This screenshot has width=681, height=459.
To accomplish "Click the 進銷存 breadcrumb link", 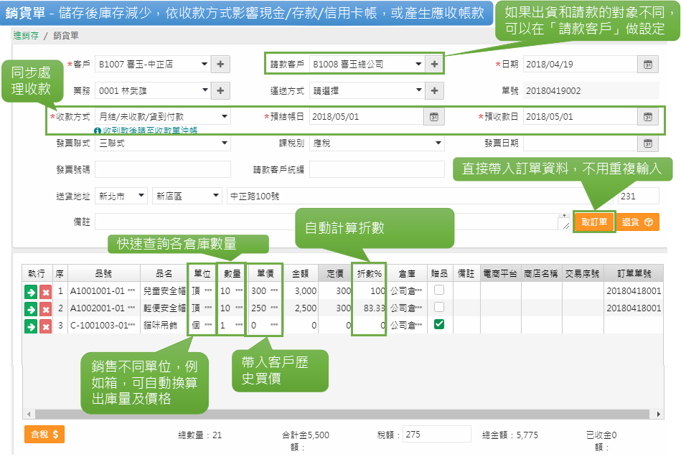I will [26, 35].
